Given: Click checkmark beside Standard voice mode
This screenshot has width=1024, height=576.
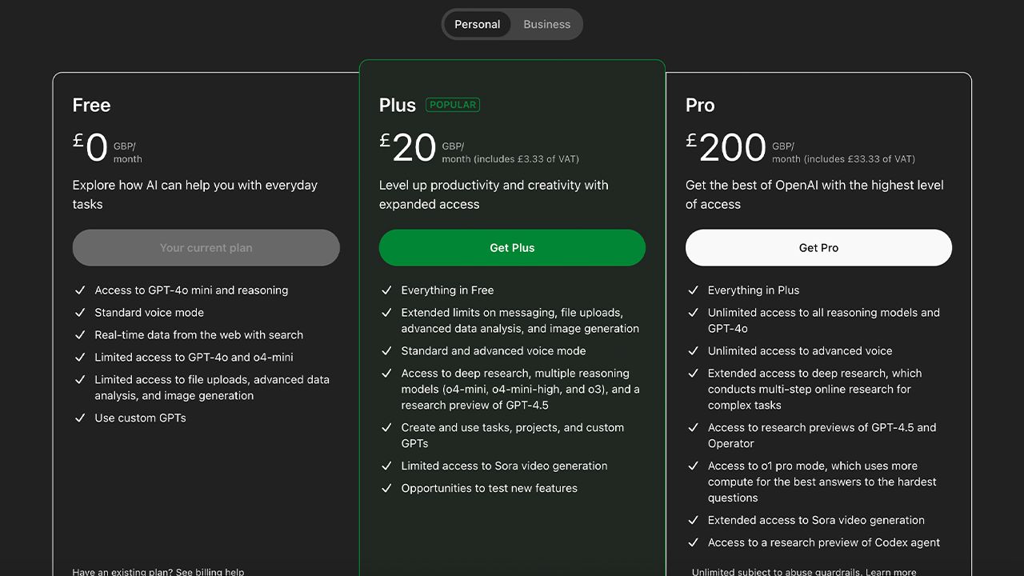Looking at the screenshot, I should tap(79, 313).
